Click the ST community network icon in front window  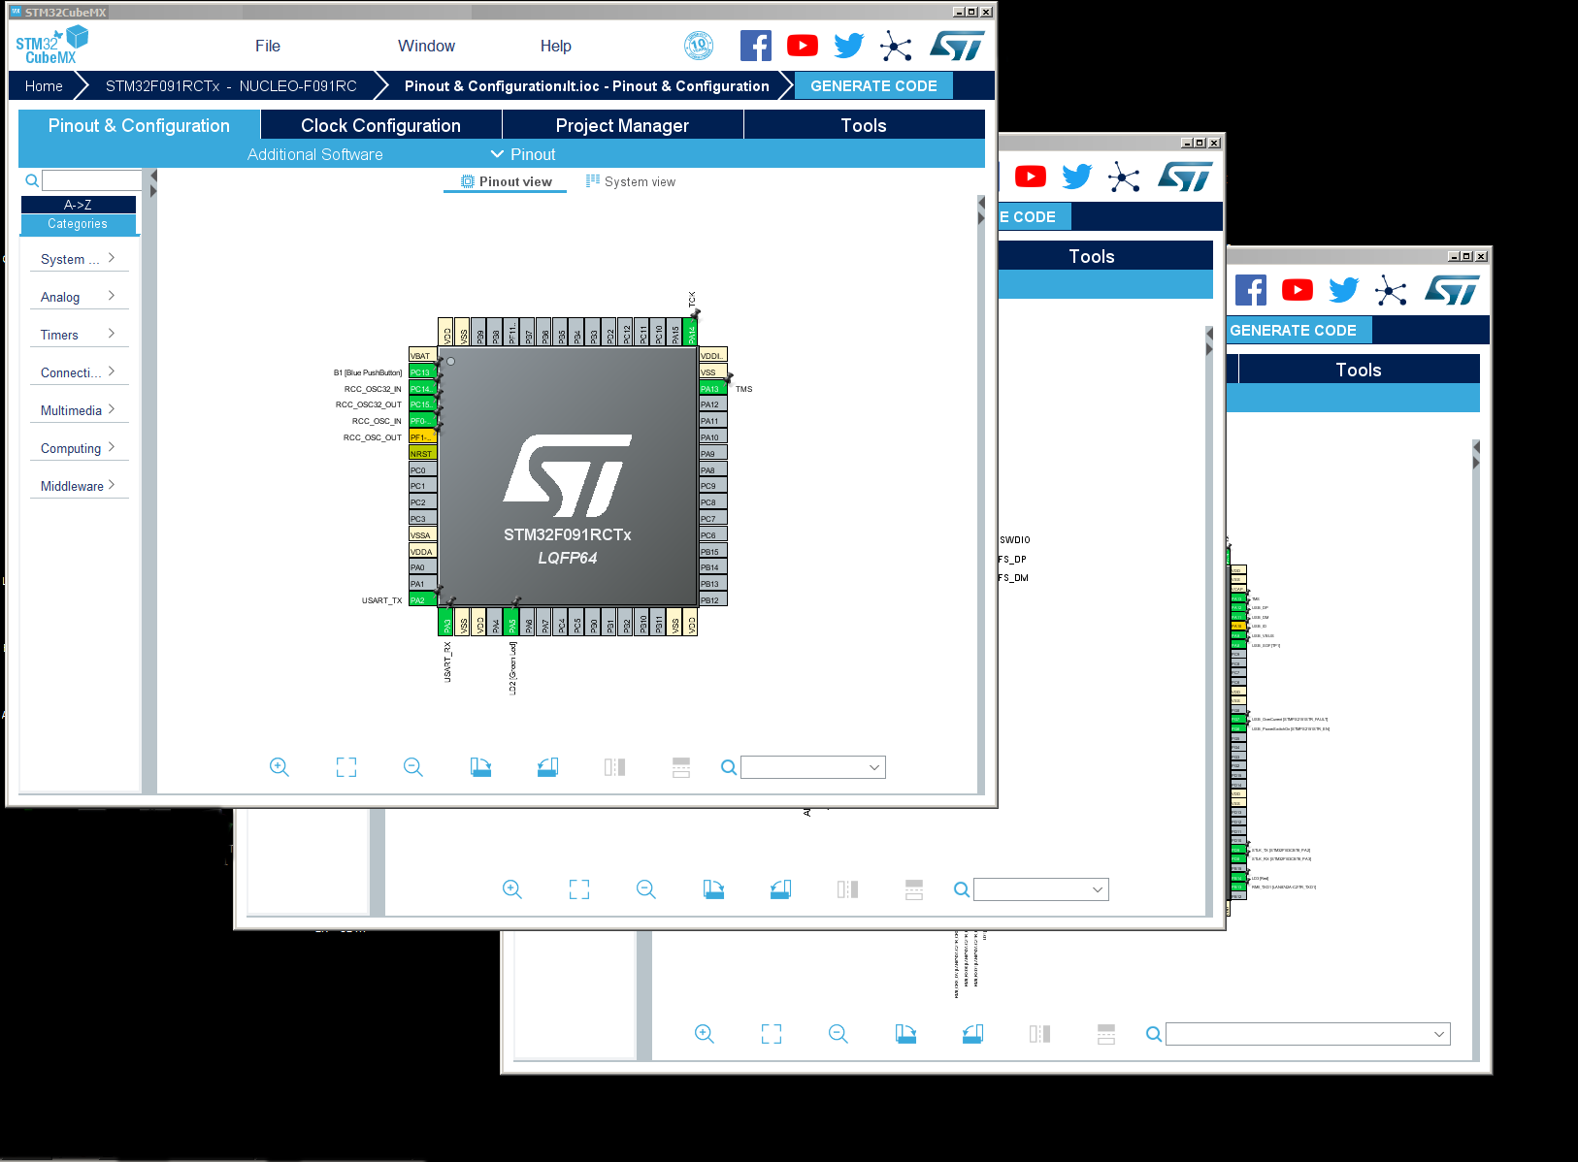coord(896,46)
